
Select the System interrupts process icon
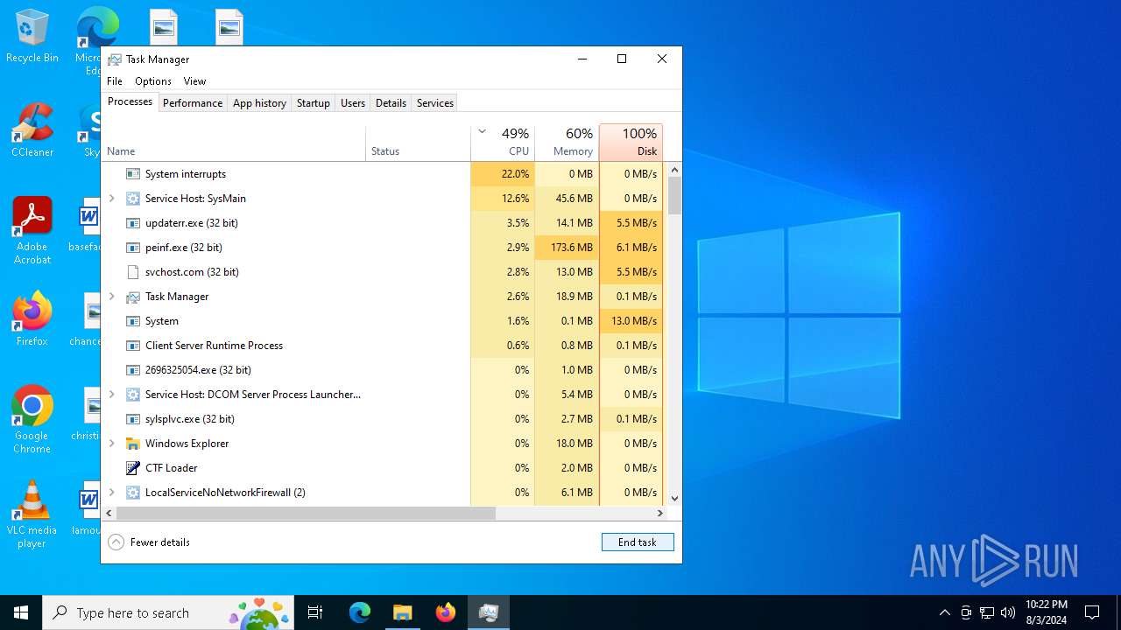tap(133, 174)
